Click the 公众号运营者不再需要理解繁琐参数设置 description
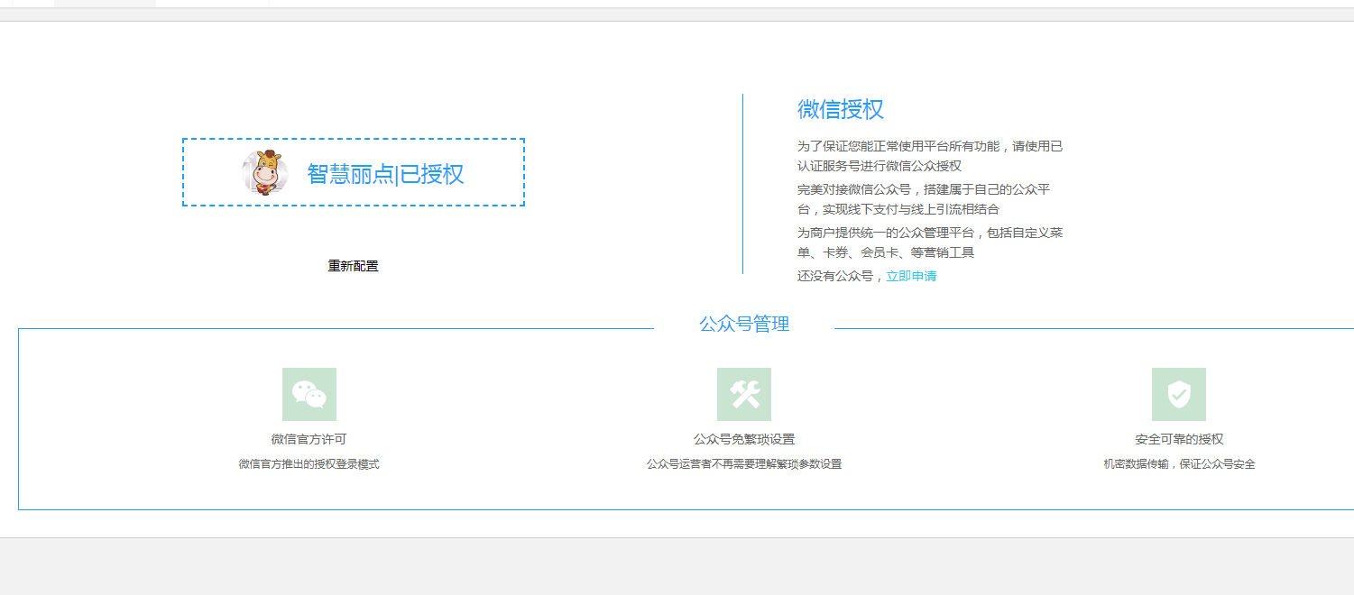1354x595 pixels. (x=744, y=464)
